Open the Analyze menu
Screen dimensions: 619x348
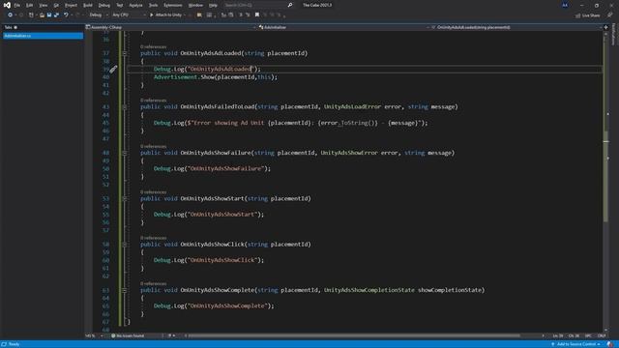coord(135,5)
